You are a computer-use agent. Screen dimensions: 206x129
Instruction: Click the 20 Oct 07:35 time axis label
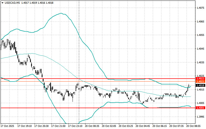[x=176, y=126]
